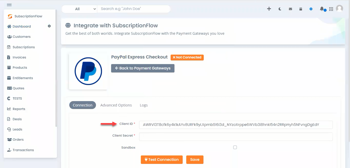Click the "Sandbox" label text
The height and width of the screenshot is (168, 350).
point(128,148)
